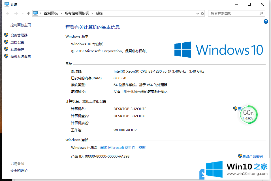
Task: Select 所有控制面板项 breadcrumb
Action: (x=76, y=13)
